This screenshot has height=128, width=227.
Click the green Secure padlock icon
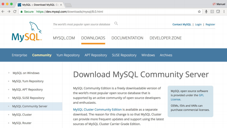22,12
